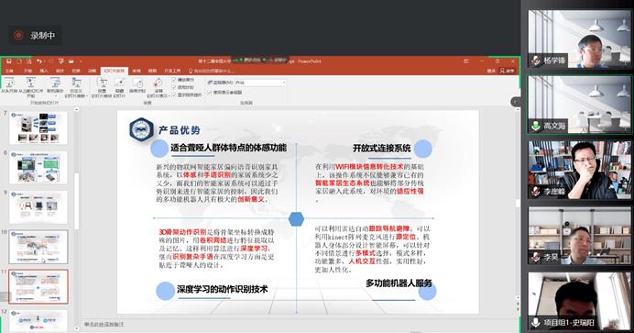
Task: Select slide 7 thumbnail
Action: (x=38, y=128)
